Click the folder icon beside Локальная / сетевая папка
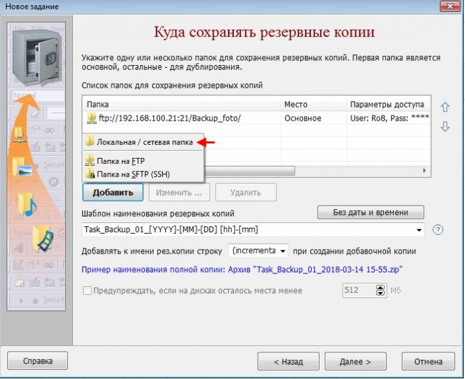This screenshot has height=379, width=465. 90,141
